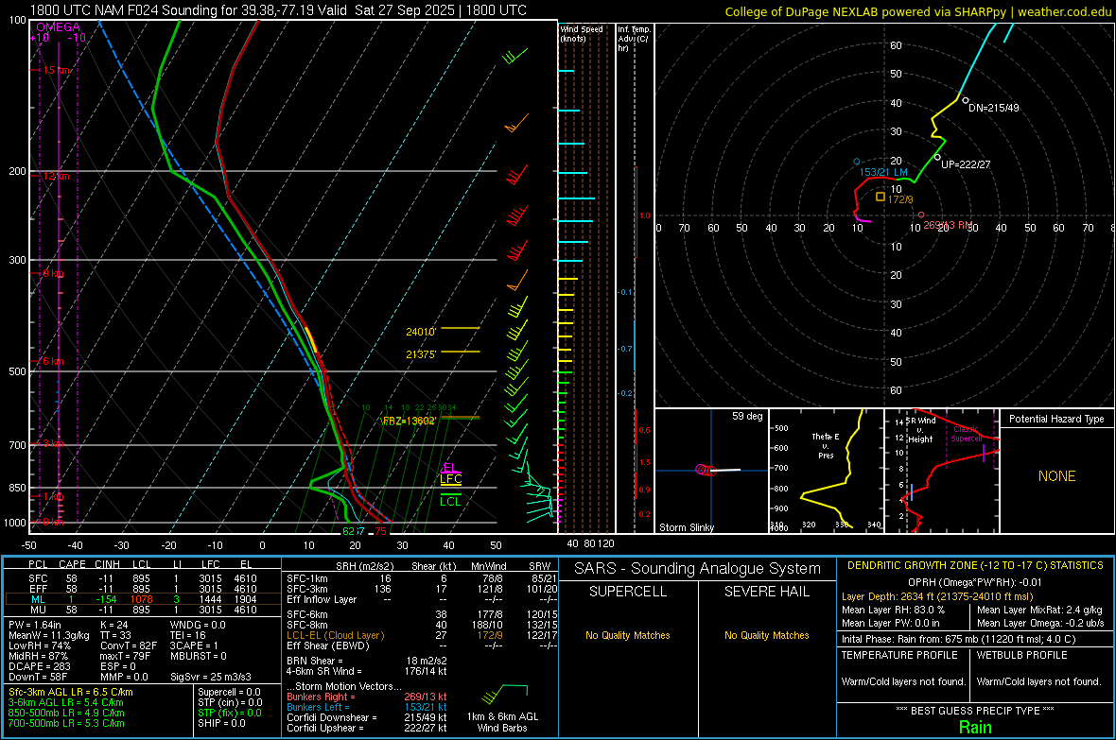Click the 21375' dendritic base label
The width and height of the screenshot is (1116, 740).
[x=421, y=354]
